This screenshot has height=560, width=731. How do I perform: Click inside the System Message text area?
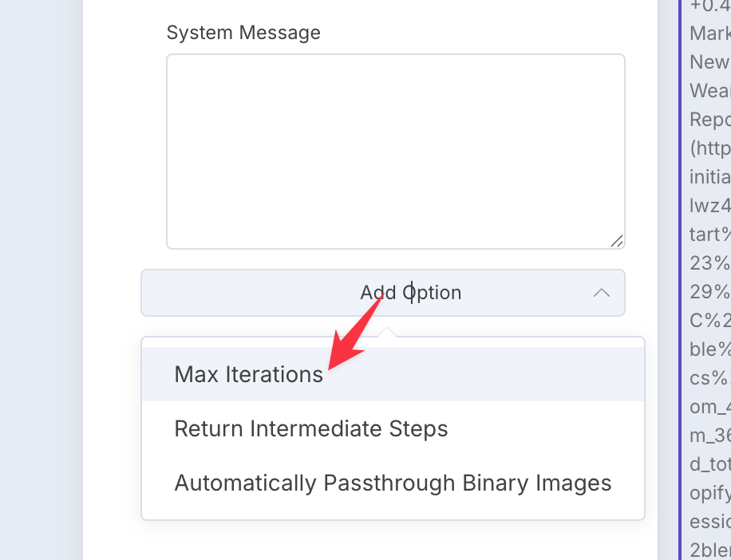[395, 152]
